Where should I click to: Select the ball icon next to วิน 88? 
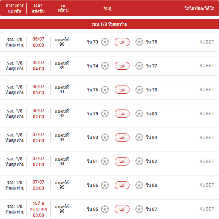[139, 185]
